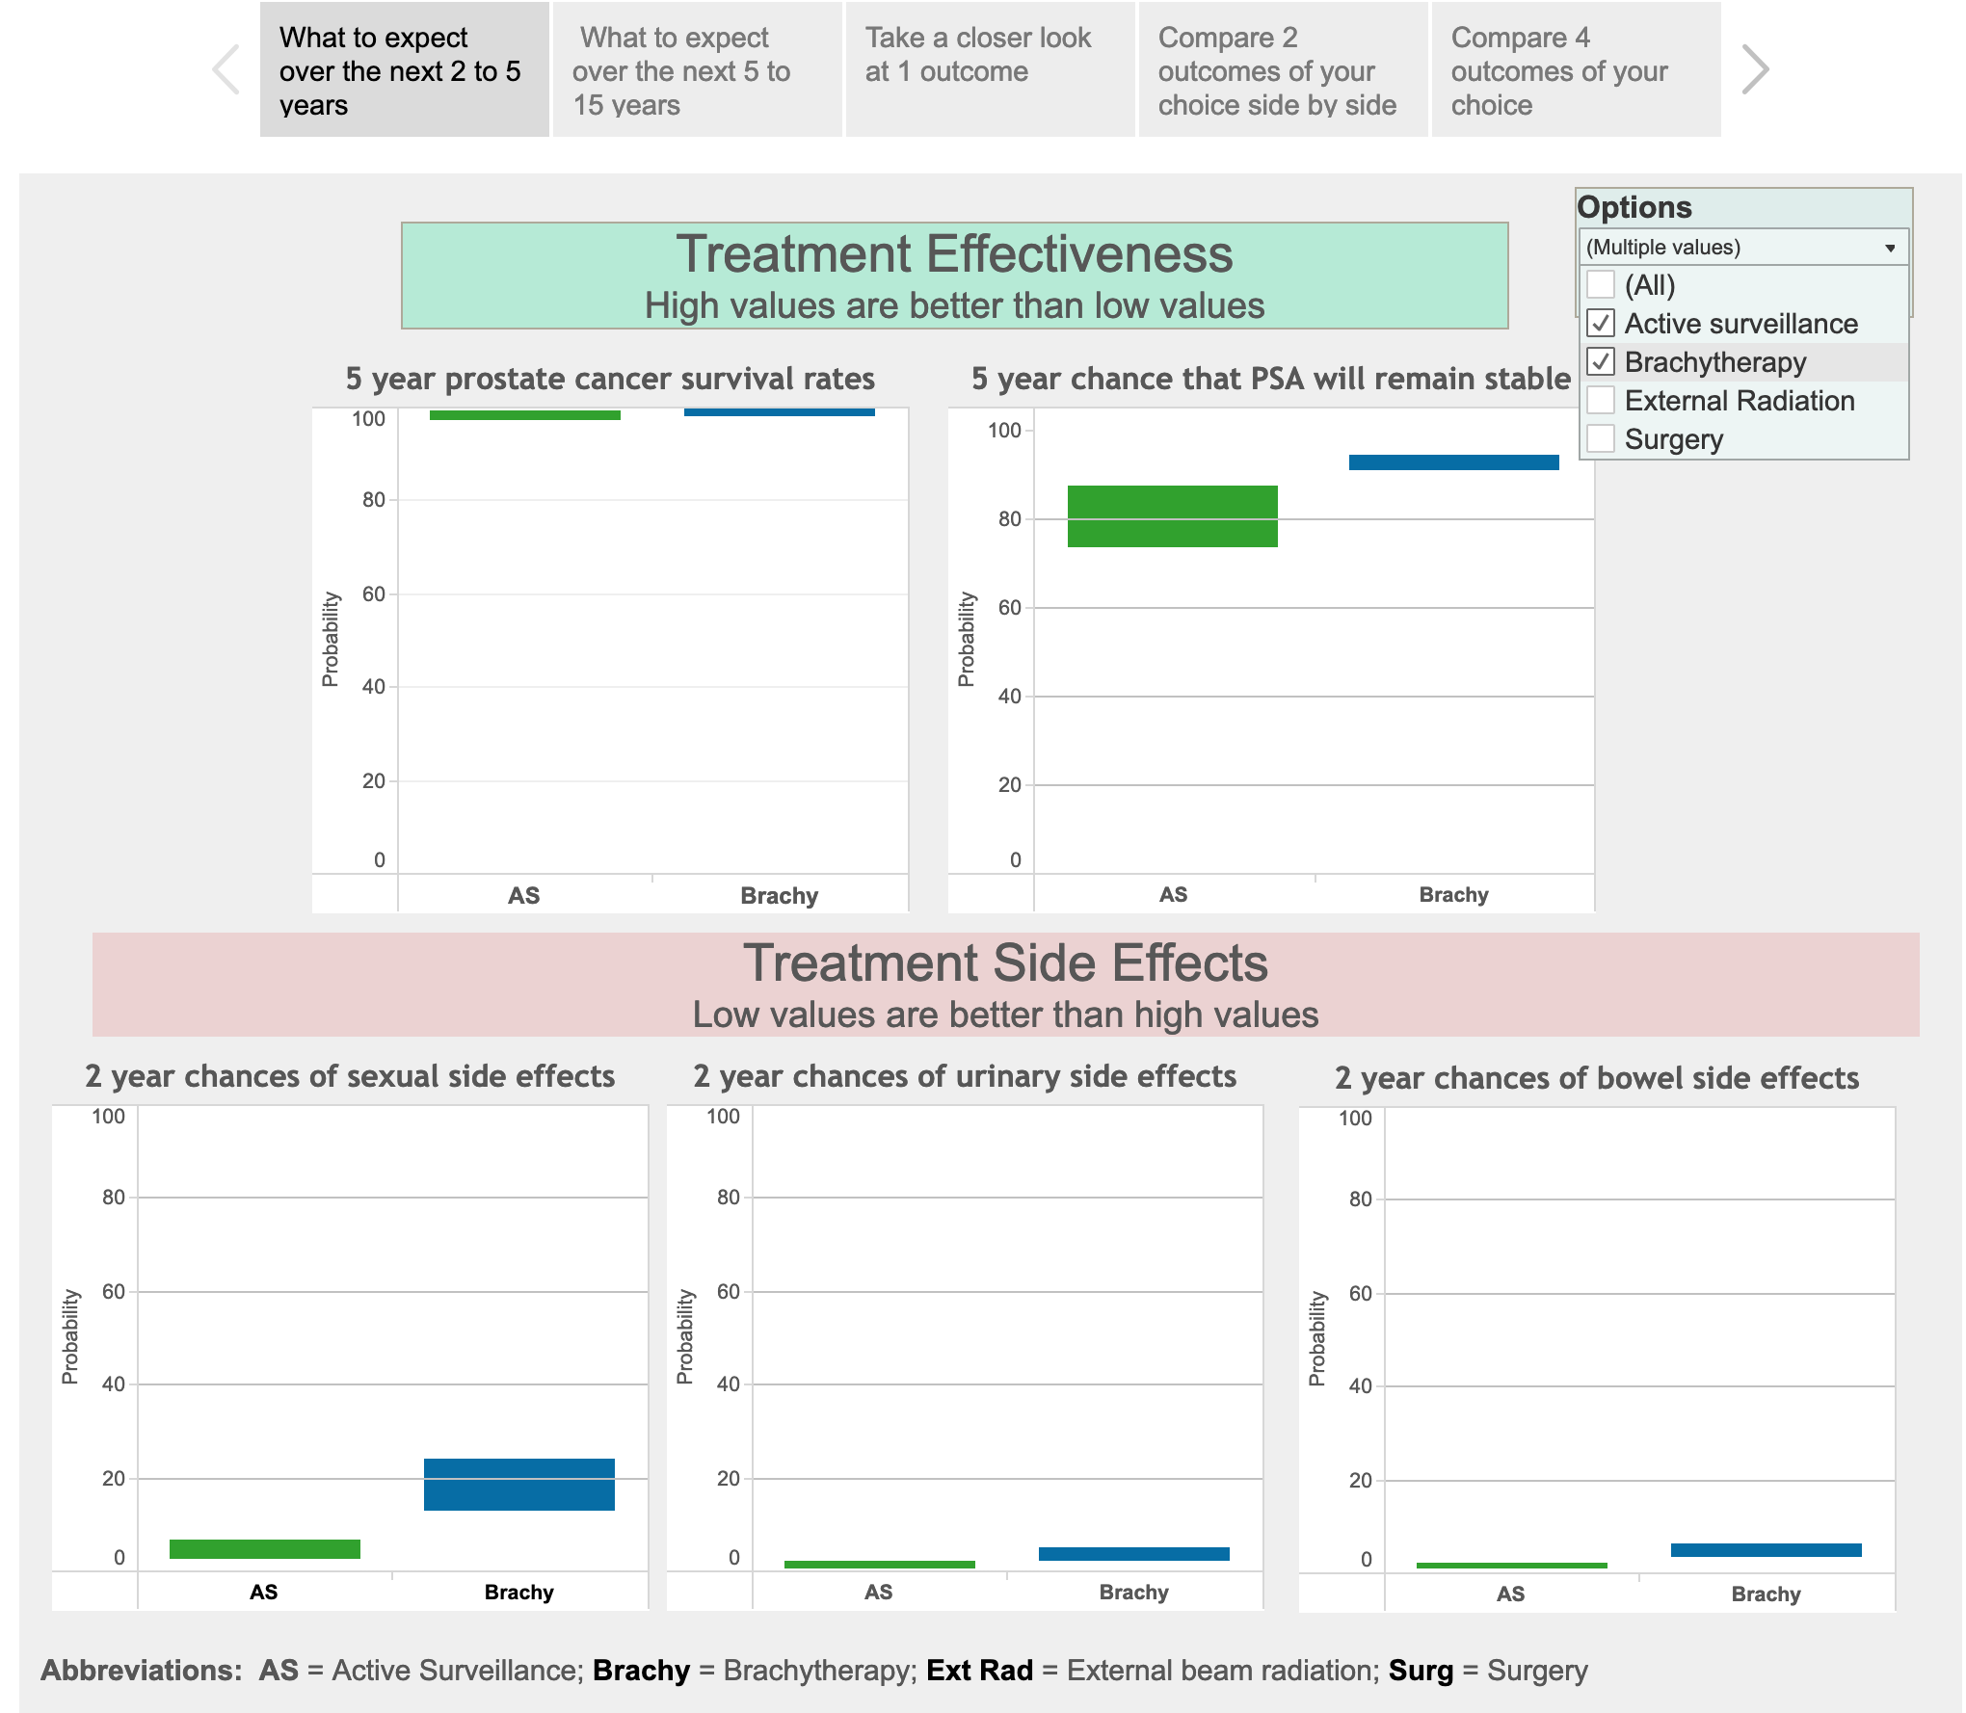Screen dimensions: 1966x1713
Task: Click the Options dropdown caret arrow
Action: click(x=1890, y=248)
